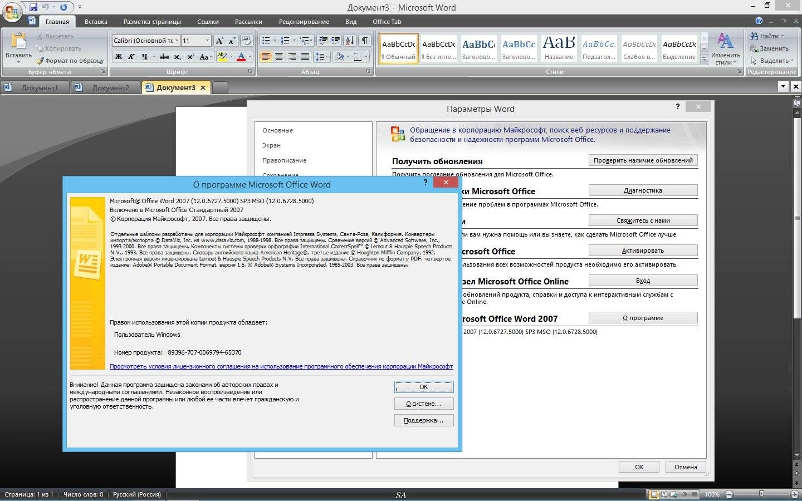Viewport: 802px width, 501px height.
Task: Apply red font color
Action: tap(241, 57)
